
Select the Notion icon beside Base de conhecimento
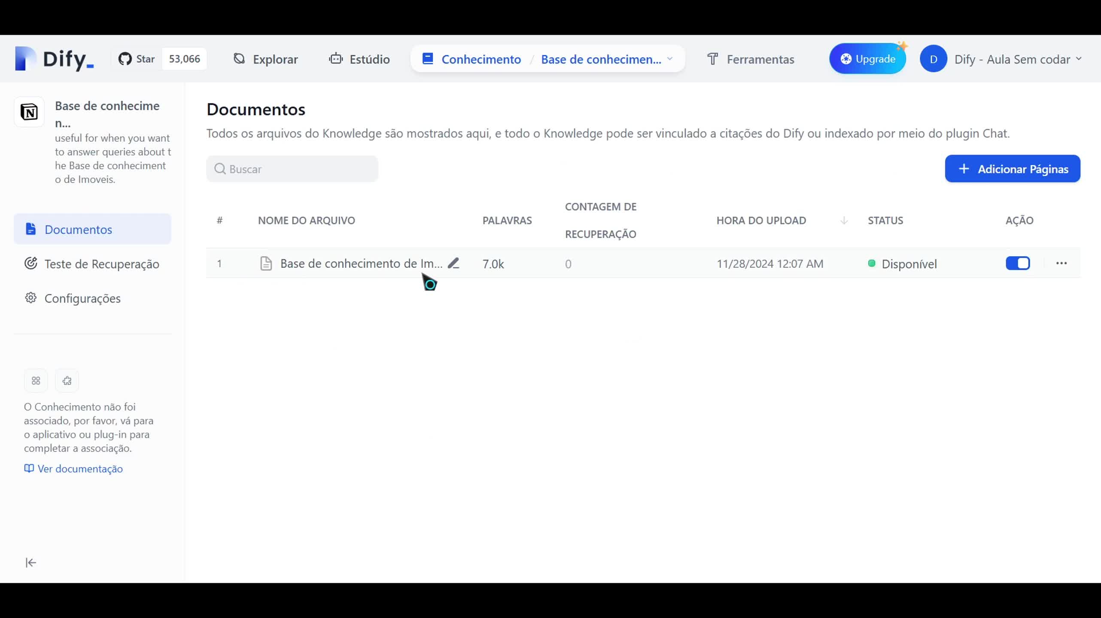tap(29, 112)
